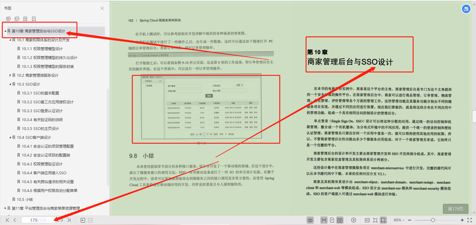Click the zoom slider handle
Viewport: 476px width, 225px height.
(x=433, y=220)
